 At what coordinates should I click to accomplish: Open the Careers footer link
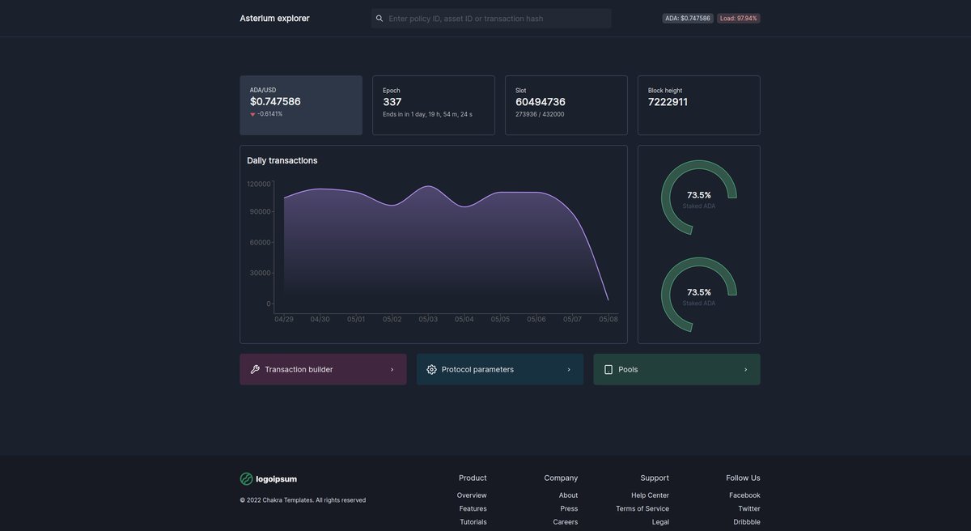566,522
